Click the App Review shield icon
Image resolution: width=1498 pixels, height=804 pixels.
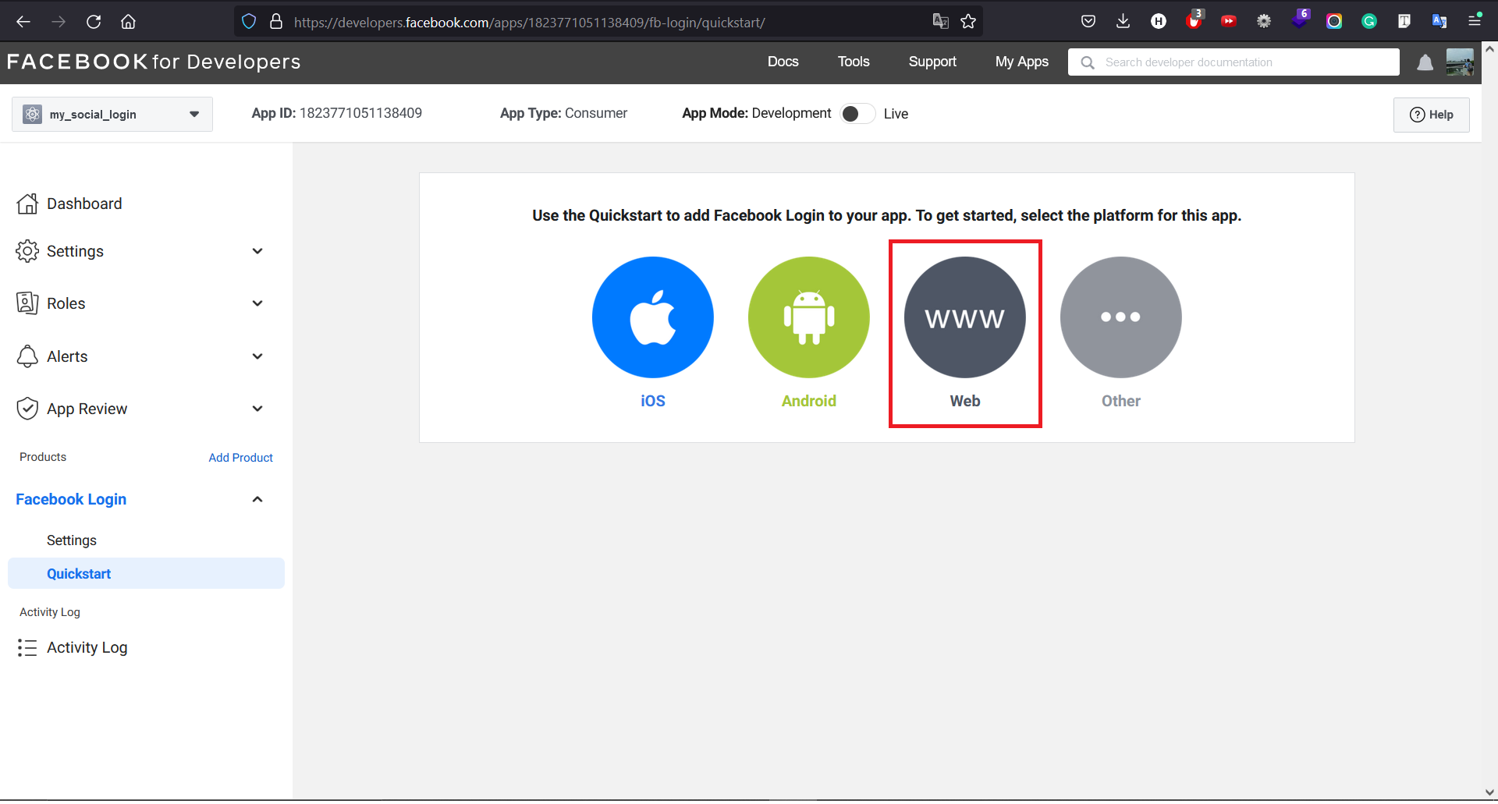click(x=27, y=409)
